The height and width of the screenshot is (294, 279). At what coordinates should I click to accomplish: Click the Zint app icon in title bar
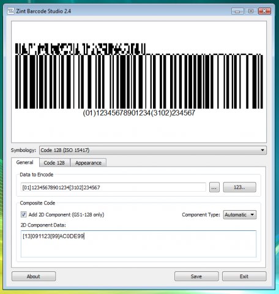[11, 11]
